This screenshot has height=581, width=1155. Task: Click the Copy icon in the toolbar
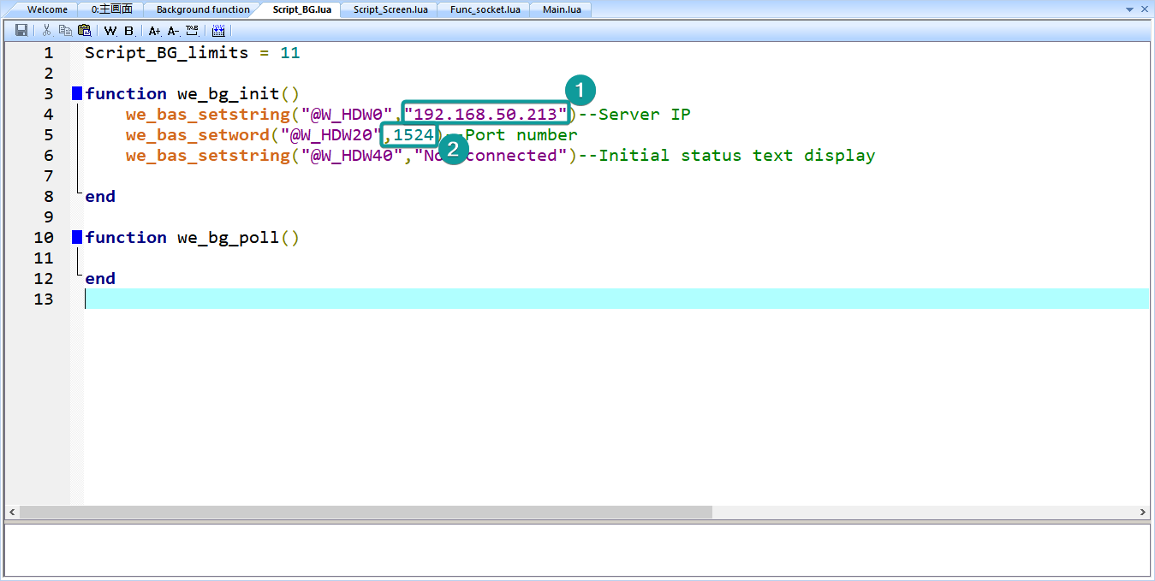[64, 30]
